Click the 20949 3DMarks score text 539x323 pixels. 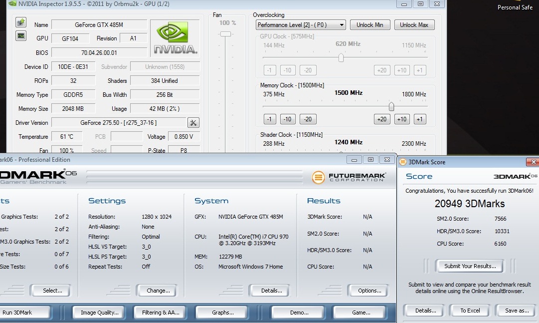(470, 204)
